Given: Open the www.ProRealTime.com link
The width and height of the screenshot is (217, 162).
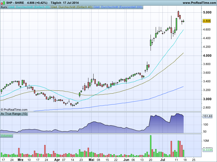Looking at the screenshot, I should (x=199, y=3).
